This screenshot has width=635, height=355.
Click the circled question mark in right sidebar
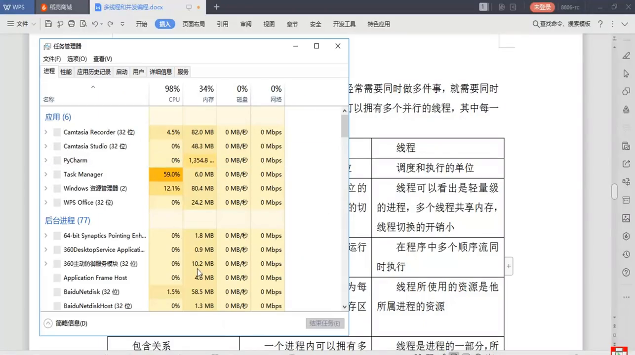pyautogui.click(x=626, y=272)
